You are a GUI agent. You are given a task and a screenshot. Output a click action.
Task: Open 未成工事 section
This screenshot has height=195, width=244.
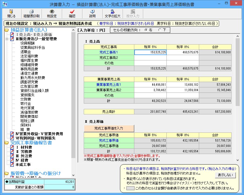coord(23,165)
